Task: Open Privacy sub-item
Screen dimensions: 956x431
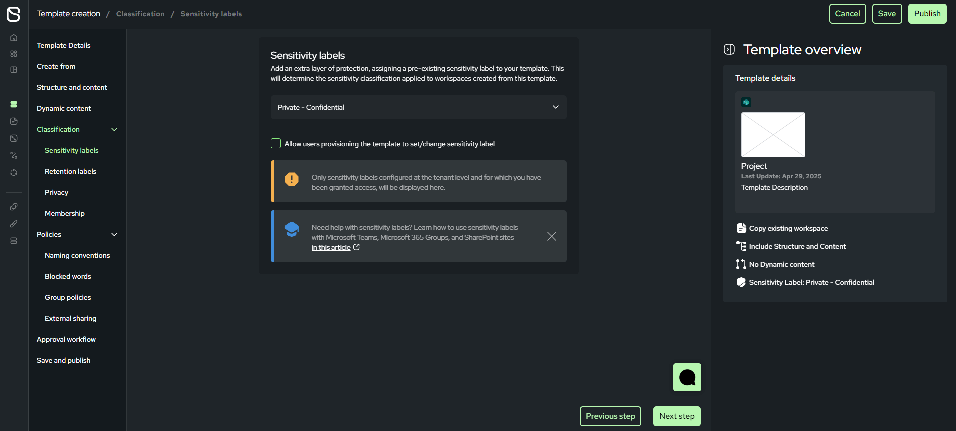Action: (x=56, y=192)
